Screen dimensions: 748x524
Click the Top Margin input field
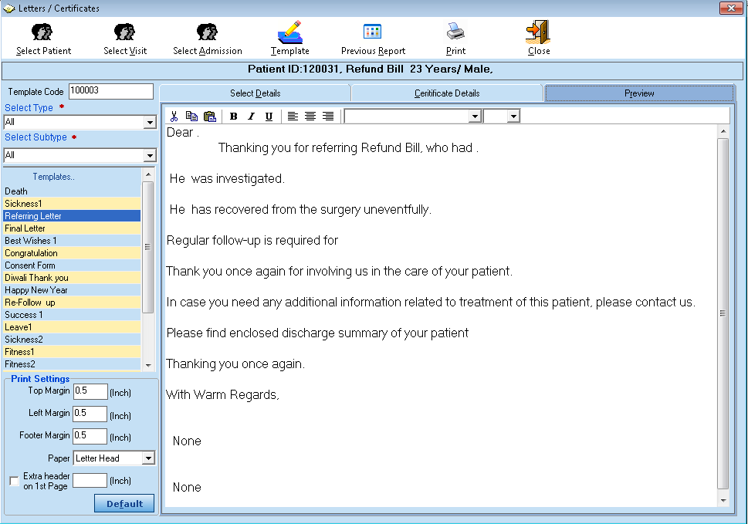pyautogui.click(x=90, y=391)
